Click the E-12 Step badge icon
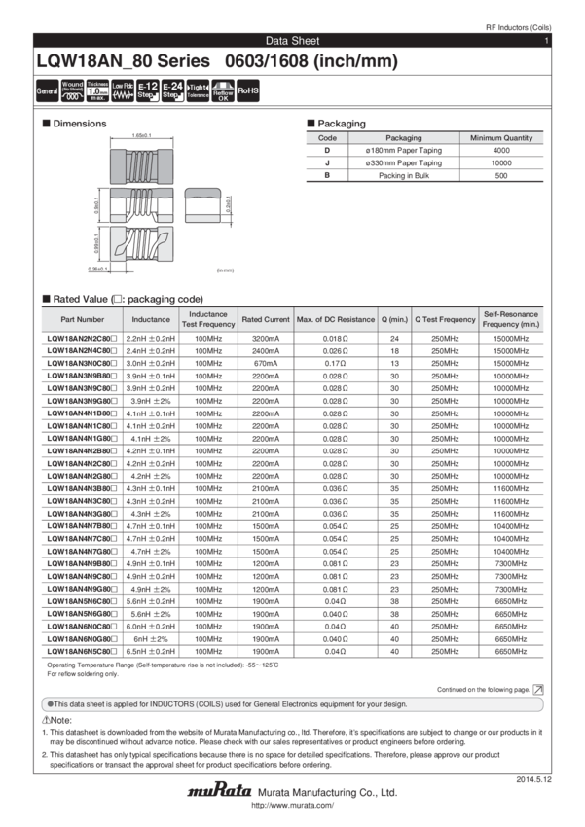The image size is (585, 827). pos(148,90)
